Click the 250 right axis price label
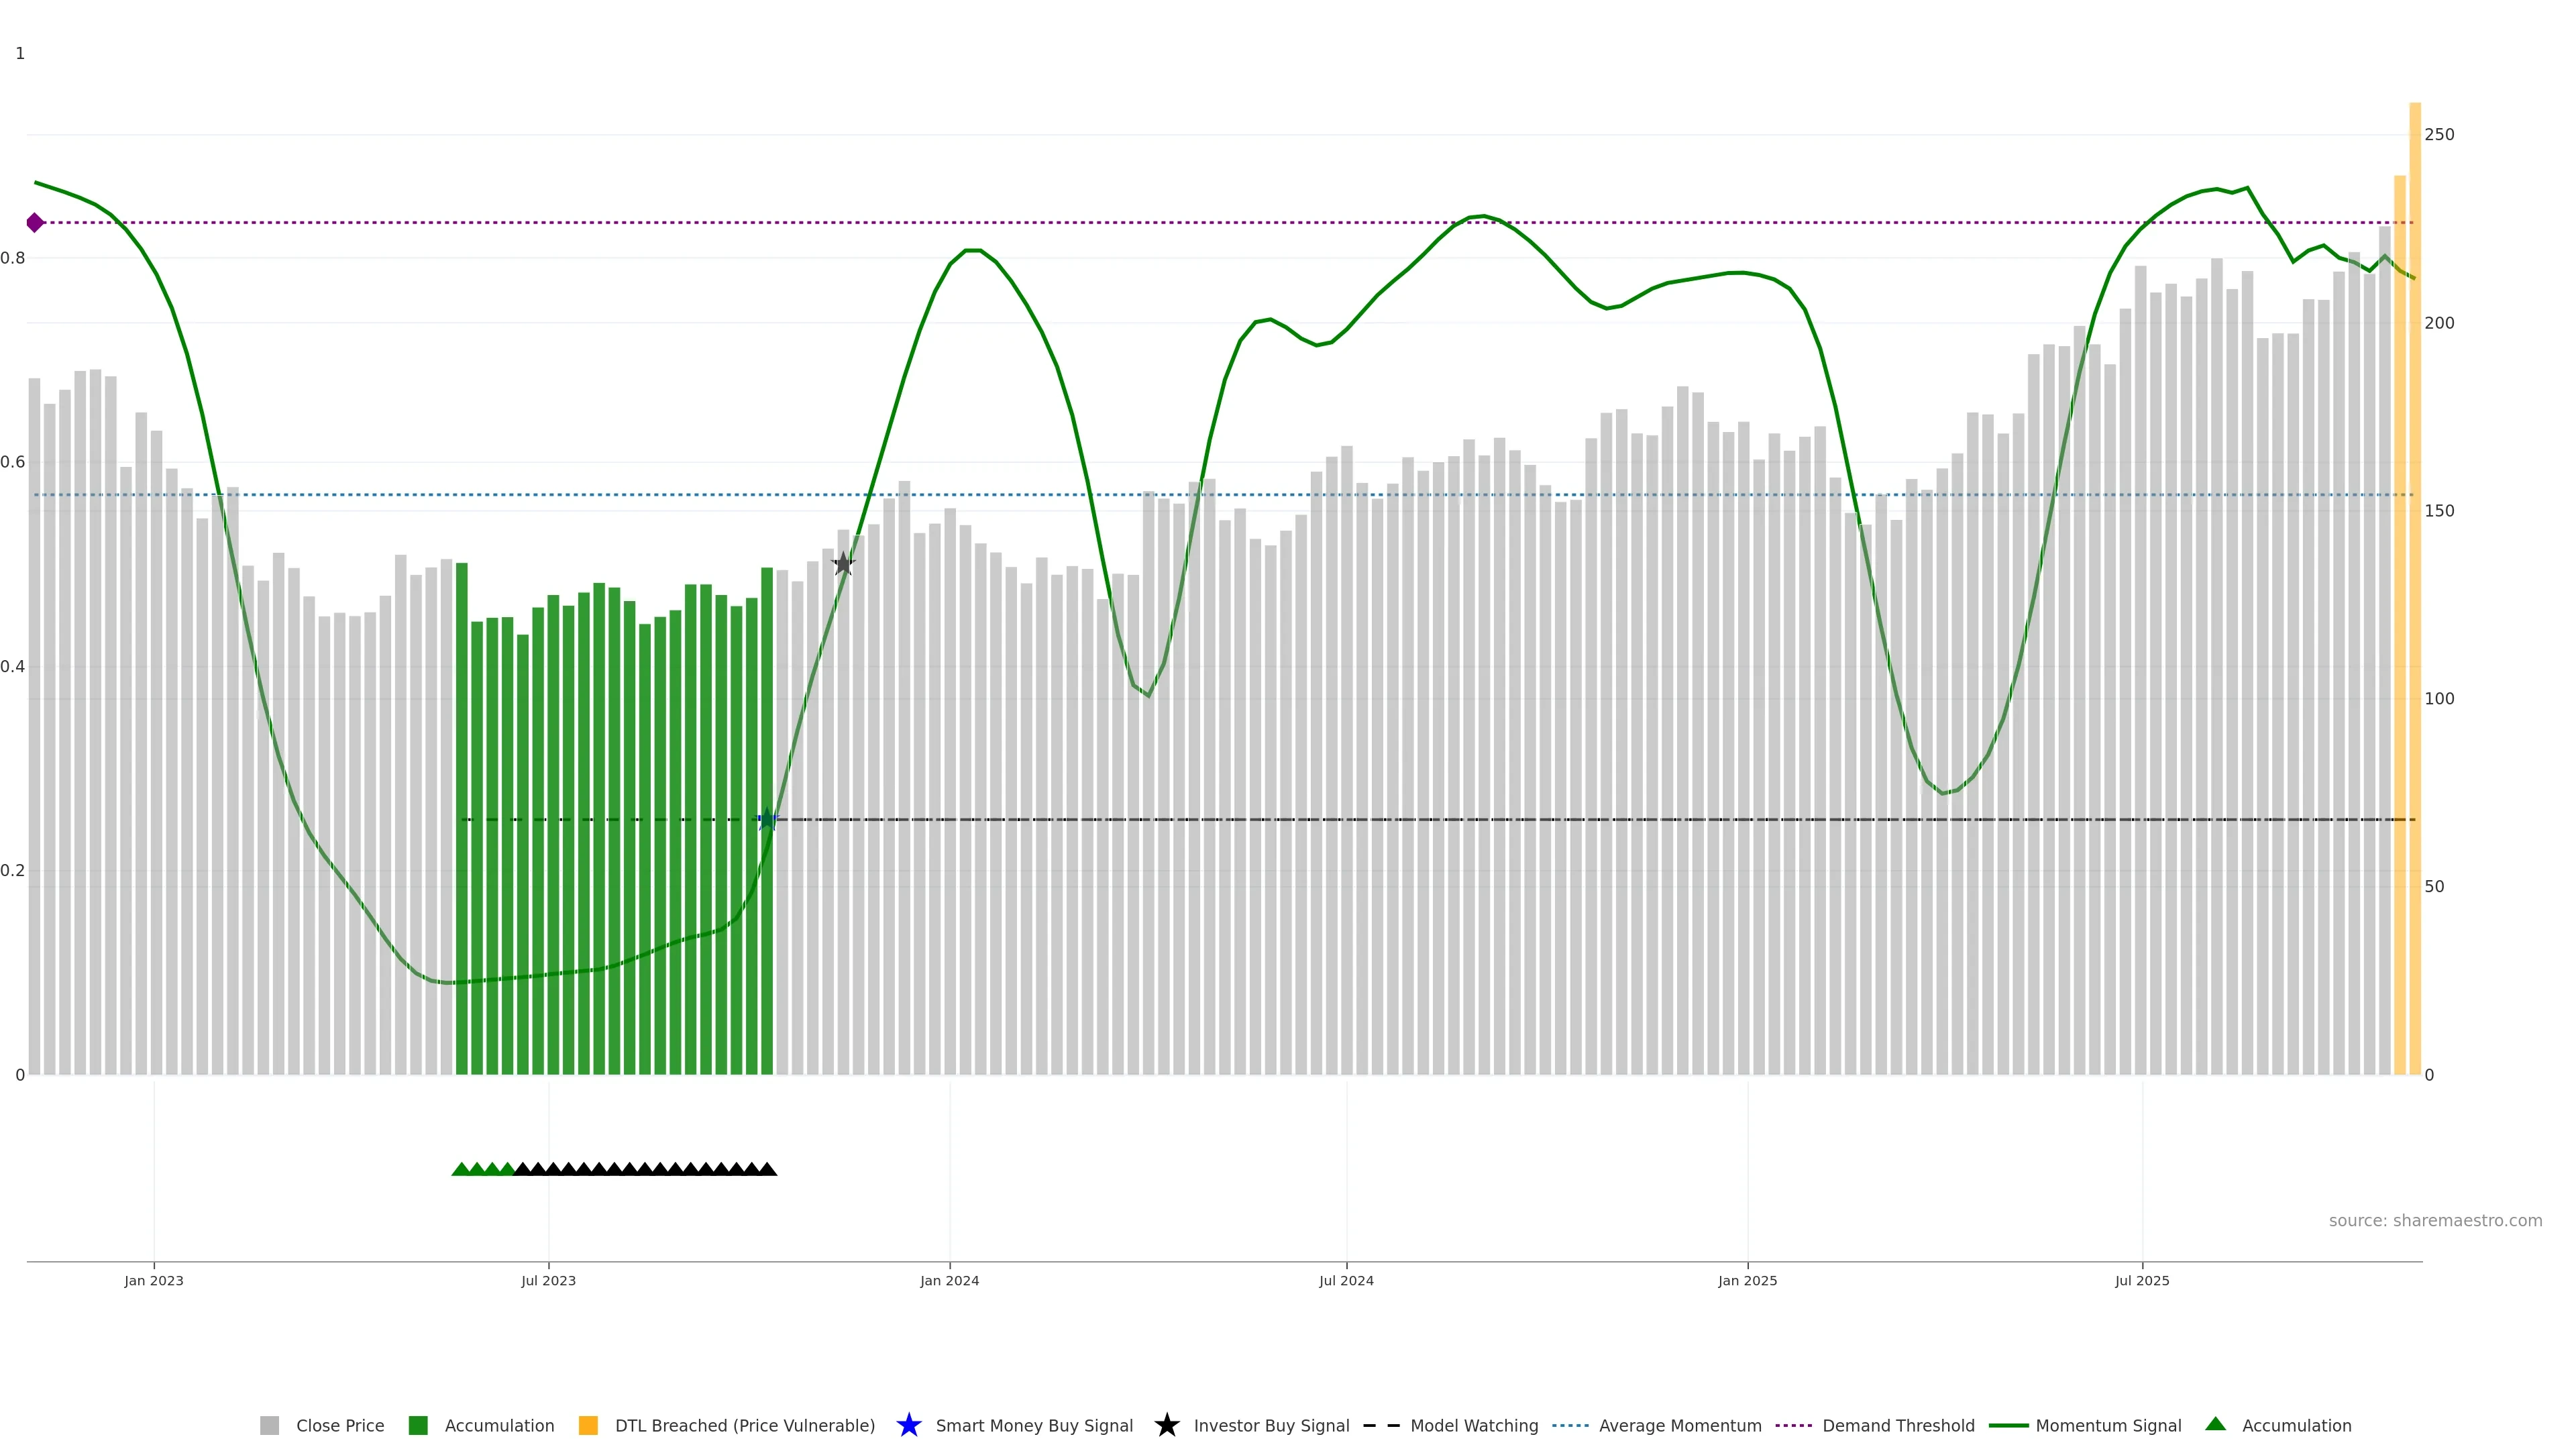 (2439, 134)
